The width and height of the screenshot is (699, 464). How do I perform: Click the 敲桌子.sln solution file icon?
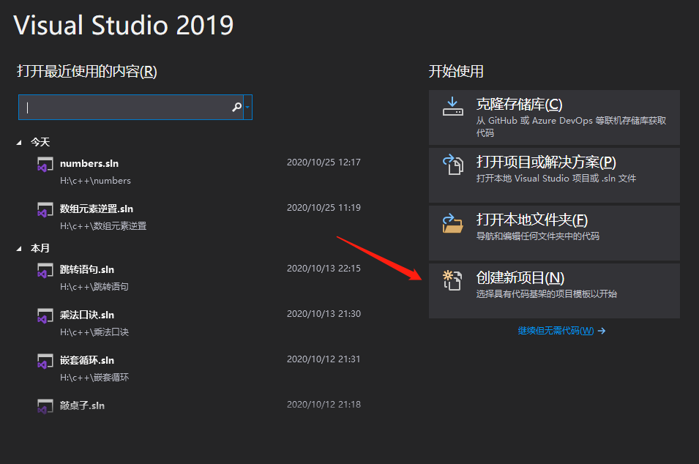click(x=45, y=408)
